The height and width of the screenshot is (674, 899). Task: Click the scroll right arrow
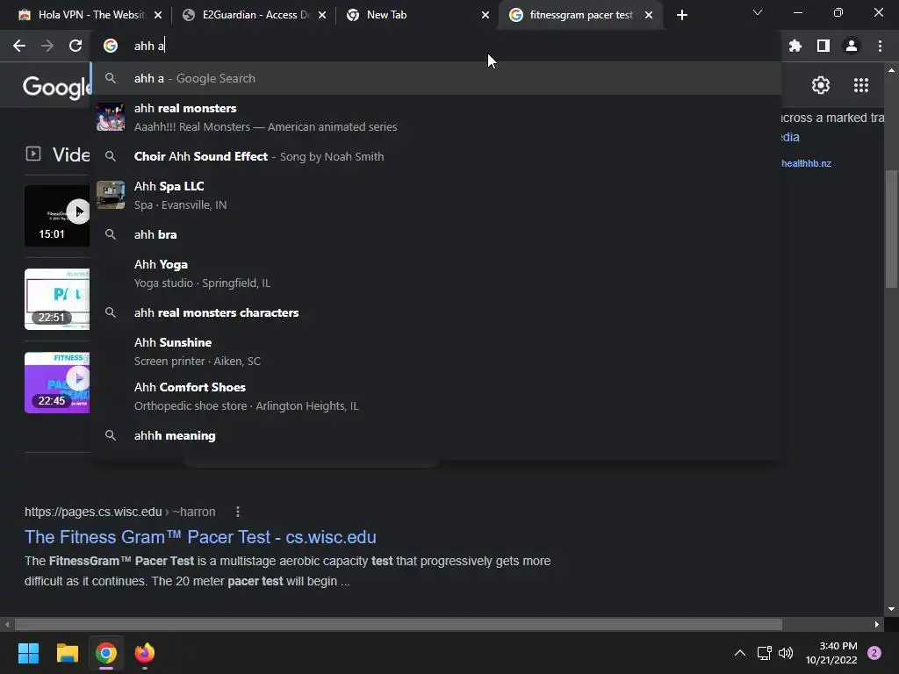[877, 624]
